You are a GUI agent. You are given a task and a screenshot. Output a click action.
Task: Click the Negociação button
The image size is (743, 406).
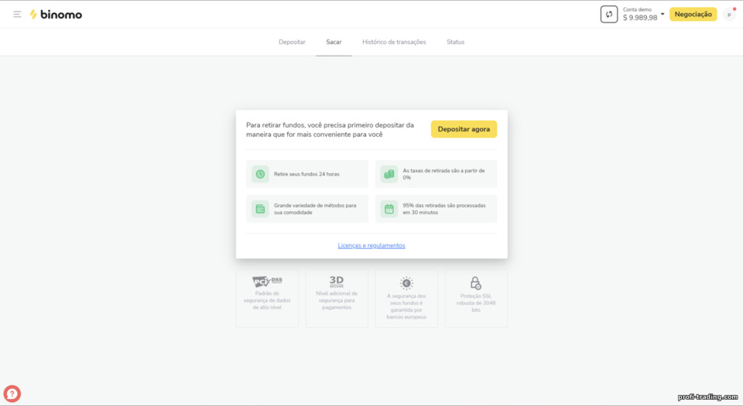(x=693, y=14)
